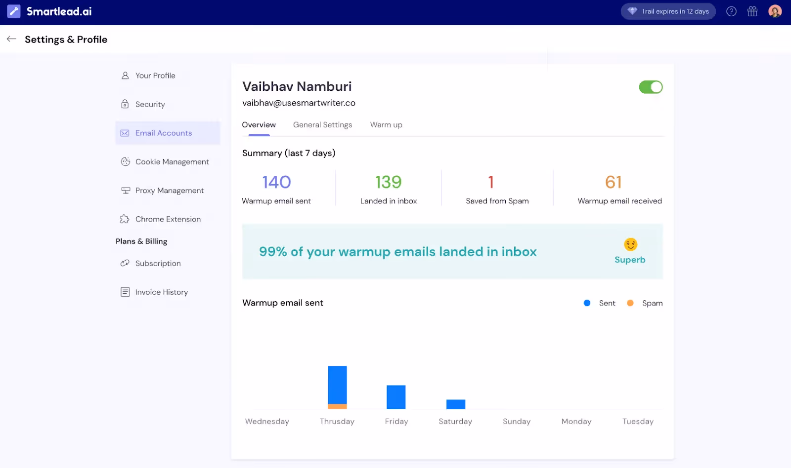The image size is (791, 468).
Task: Click the Settings & Profile page title
Action: (66, 39)
